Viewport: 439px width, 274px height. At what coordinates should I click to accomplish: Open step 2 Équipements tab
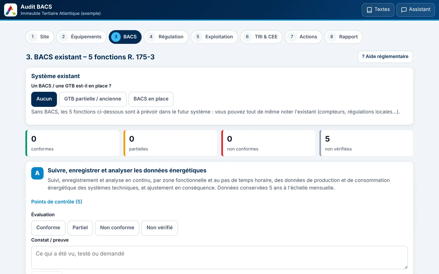click(81, 37)
